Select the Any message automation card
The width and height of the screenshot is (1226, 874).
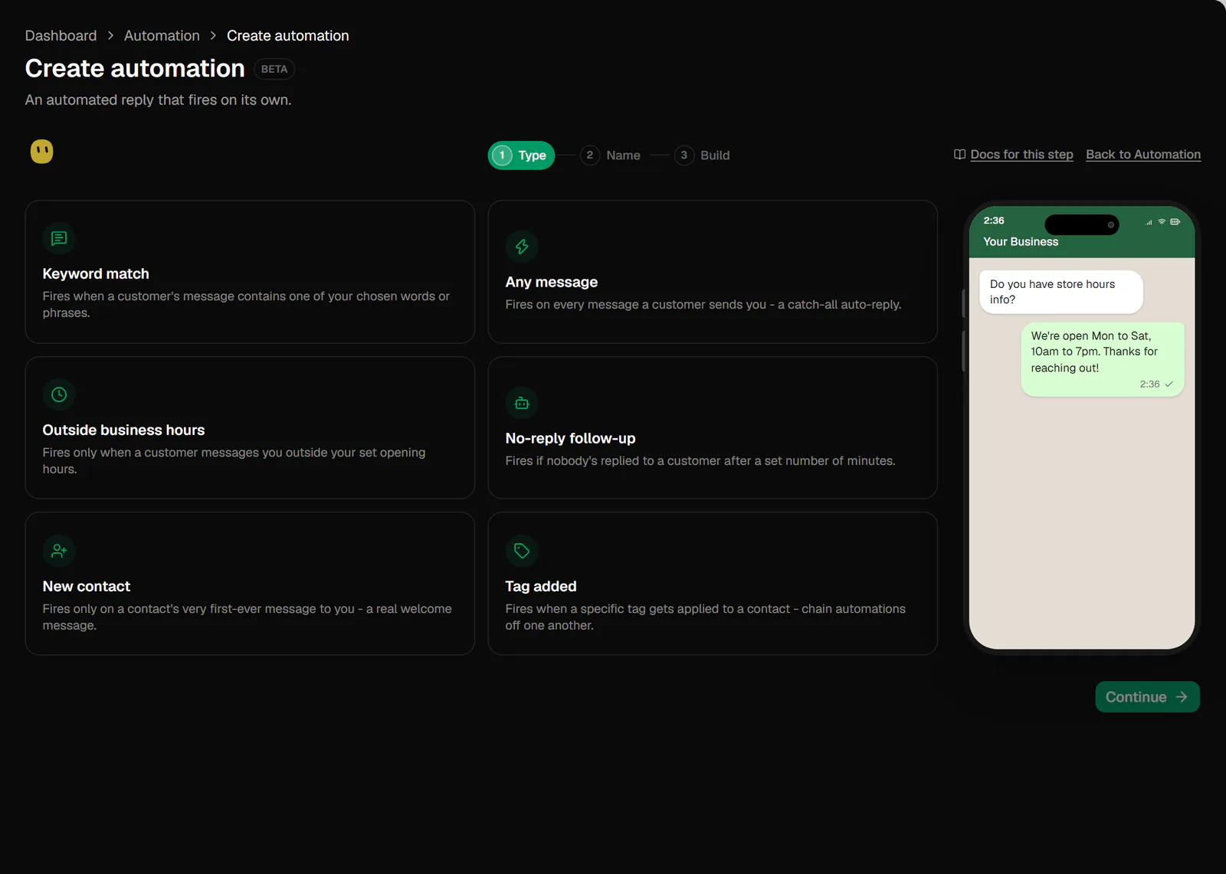(713, 272)
